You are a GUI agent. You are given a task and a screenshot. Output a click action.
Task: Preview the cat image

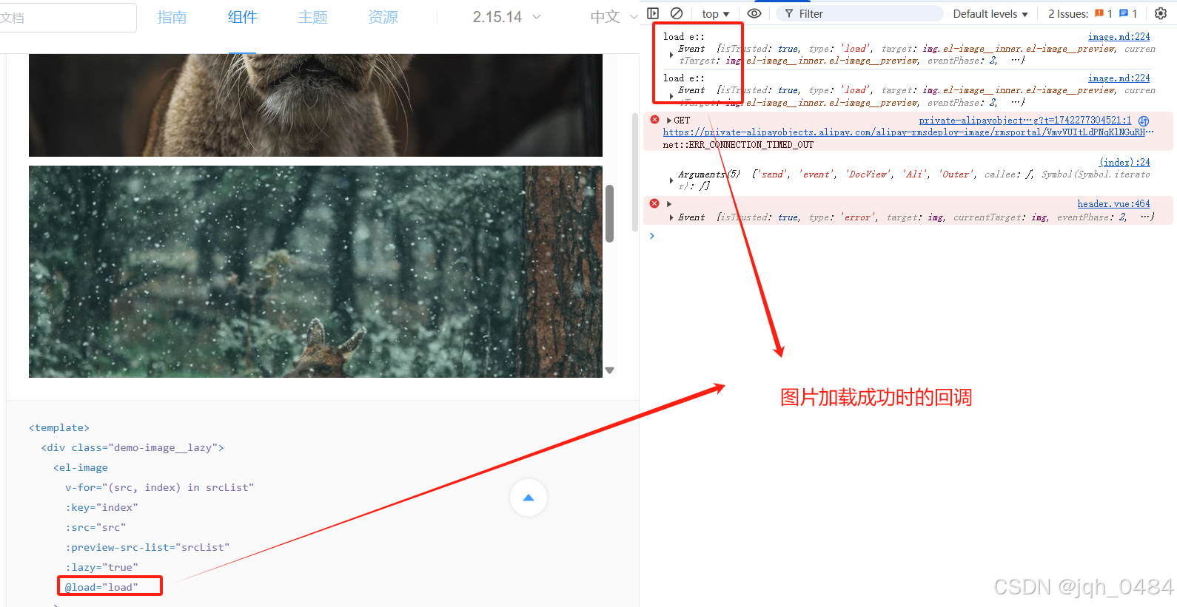point(315,105)
